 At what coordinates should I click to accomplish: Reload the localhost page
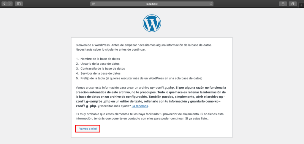coord(211,4)
